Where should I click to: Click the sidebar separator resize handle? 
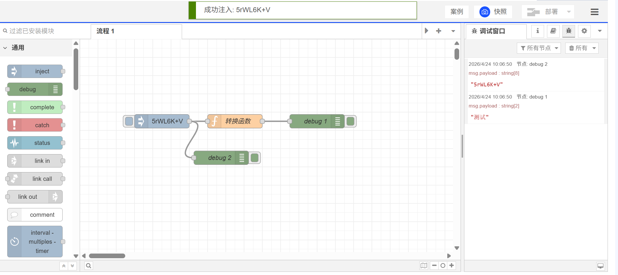click(x=462, y=146)
